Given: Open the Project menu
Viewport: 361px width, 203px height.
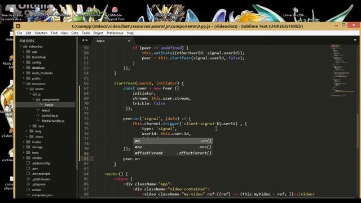Looking at the screenshot, I should tap(98, 33).
